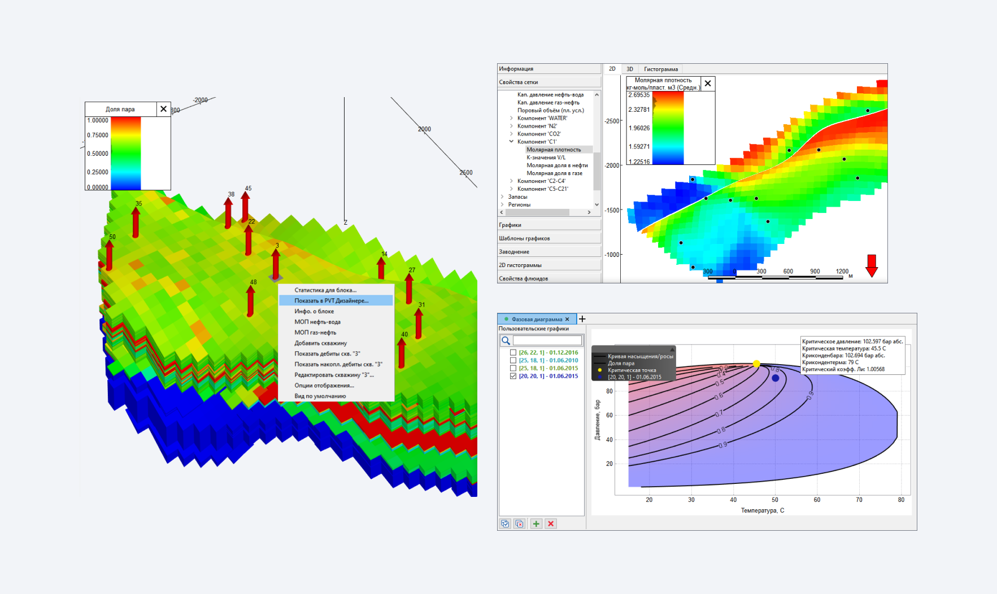Click the grid properties horizontal scrollbar thumb
Viewport: 997px width, 594px height.
pyautogui.click(x=537, y=212)
